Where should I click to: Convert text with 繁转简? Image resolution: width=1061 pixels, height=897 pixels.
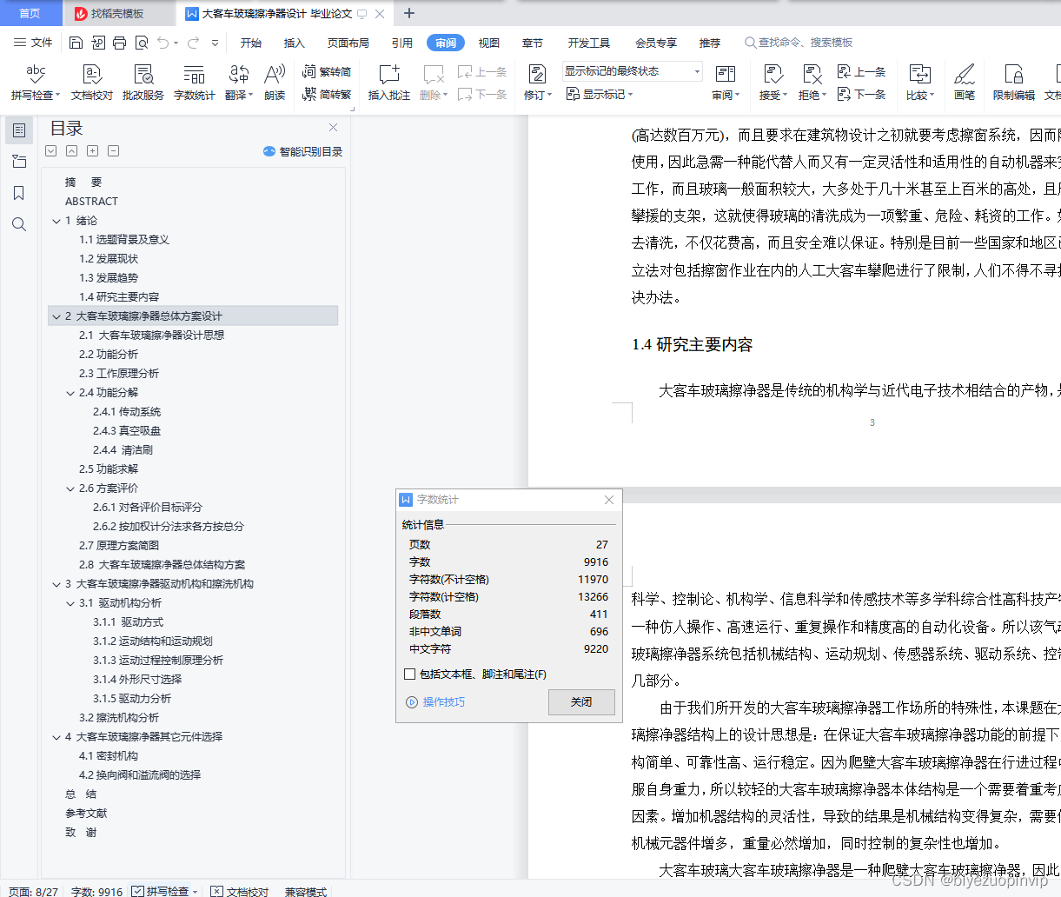[x=327, y=72]
